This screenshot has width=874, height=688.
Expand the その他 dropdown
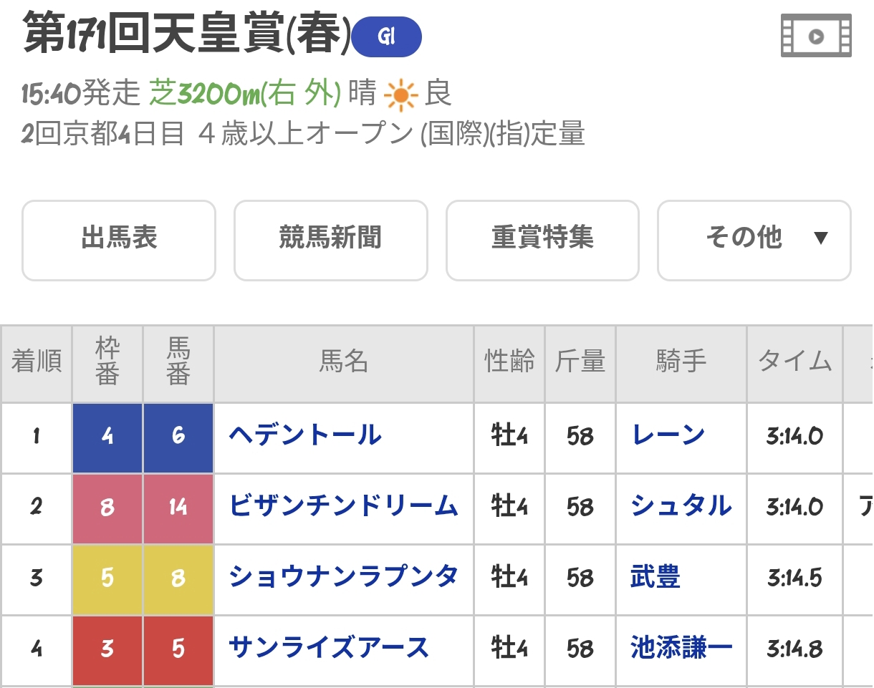[x=754, y=240]
